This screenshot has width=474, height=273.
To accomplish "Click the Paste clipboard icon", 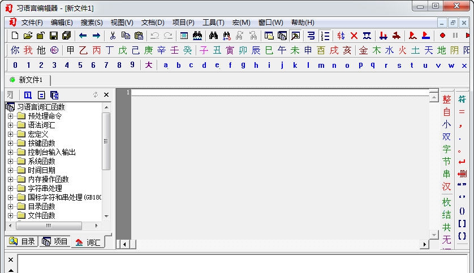I will (139, 36).
